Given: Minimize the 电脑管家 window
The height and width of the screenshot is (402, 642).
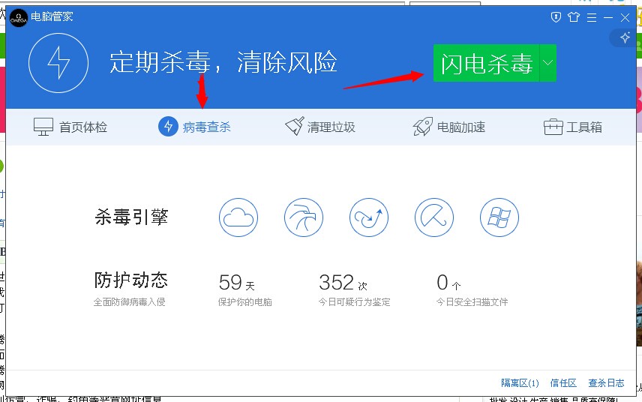Looking at the screenshot, I should tap(608, 17).
